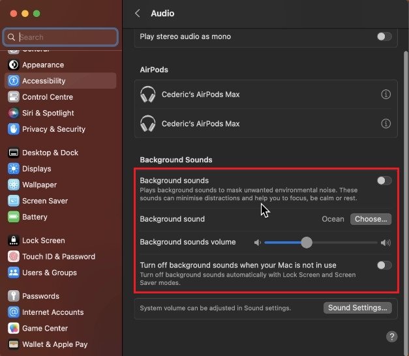Toggle turn off background sounds when not in use
The width and height of the screenshot is (409, 356).
[x=384, y=265]
